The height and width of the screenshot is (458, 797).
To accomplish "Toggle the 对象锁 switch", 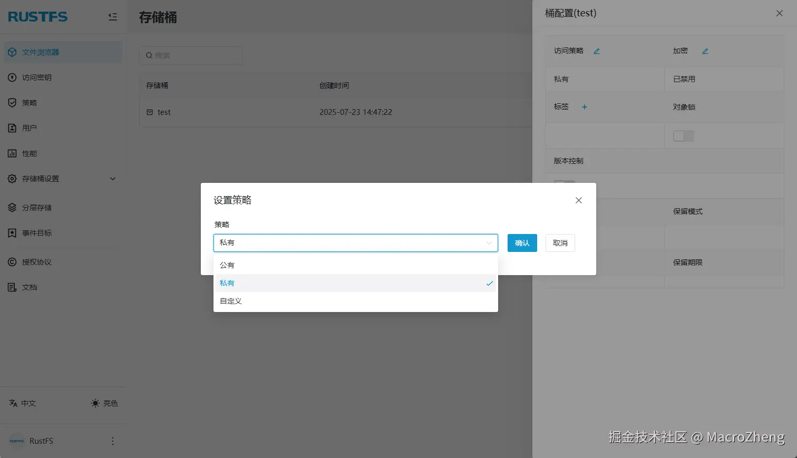I will [684, 136].
